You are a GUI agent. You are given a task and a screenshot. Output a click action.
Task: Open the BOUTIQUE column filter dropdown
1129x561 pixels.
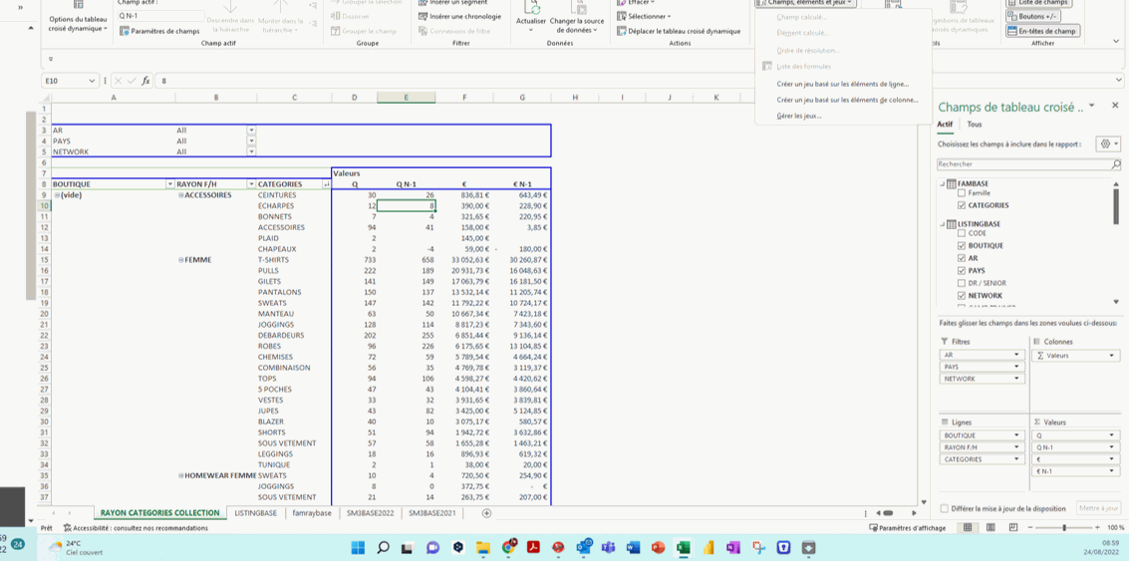click(169, 184)
